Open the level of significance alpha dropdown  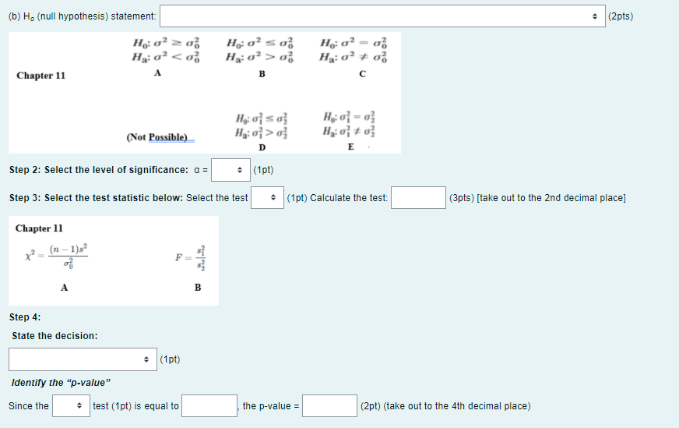230,170
